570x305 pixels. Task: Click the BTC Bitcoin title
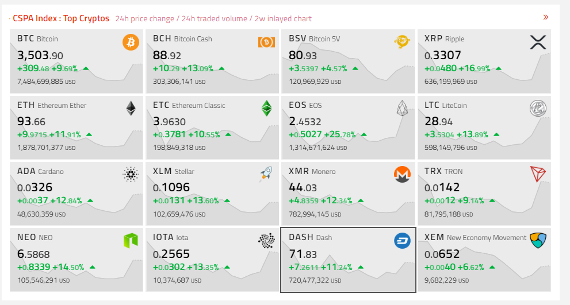pyautogui.click(x=37, y=38)
